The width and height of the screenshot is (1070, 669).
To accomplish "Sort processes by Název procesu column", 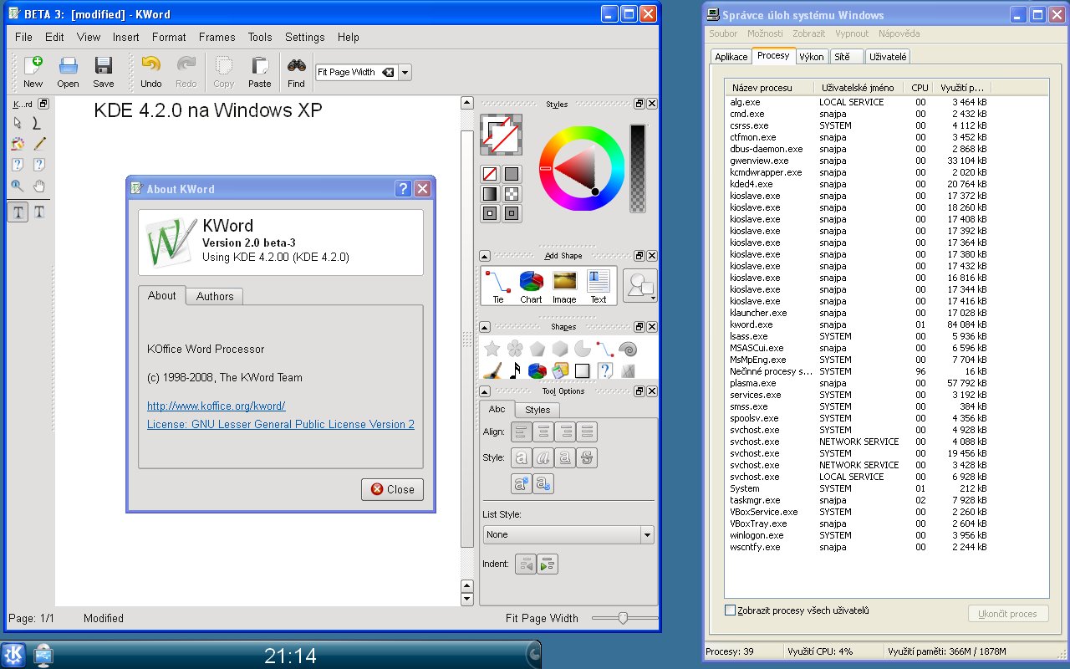I will [x=770, y=87].
